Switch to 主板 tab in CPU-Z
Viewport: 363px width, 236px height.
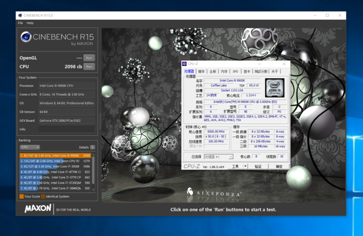213,71
